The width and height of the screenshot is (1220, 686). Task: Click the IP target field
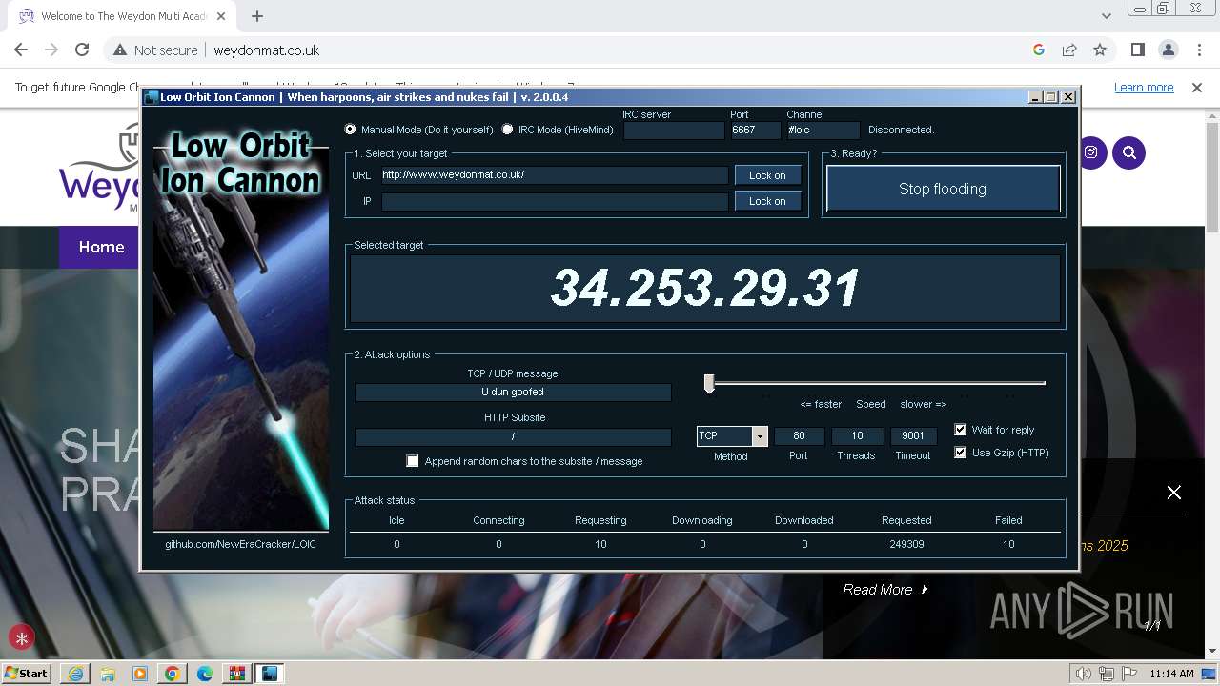tap(555, 201)
